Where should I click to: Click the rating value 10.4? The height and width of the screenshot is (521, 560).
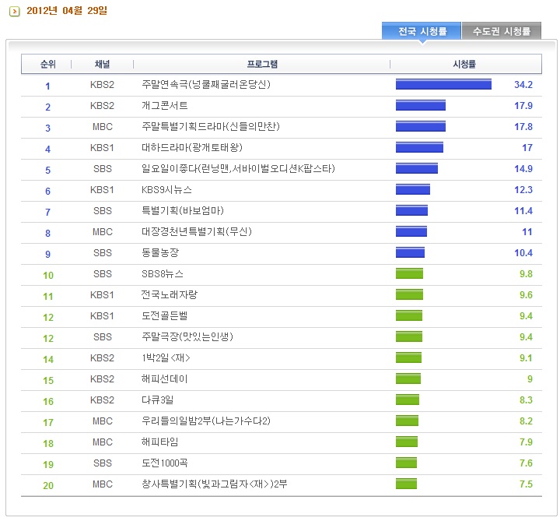tap(523, 253)
